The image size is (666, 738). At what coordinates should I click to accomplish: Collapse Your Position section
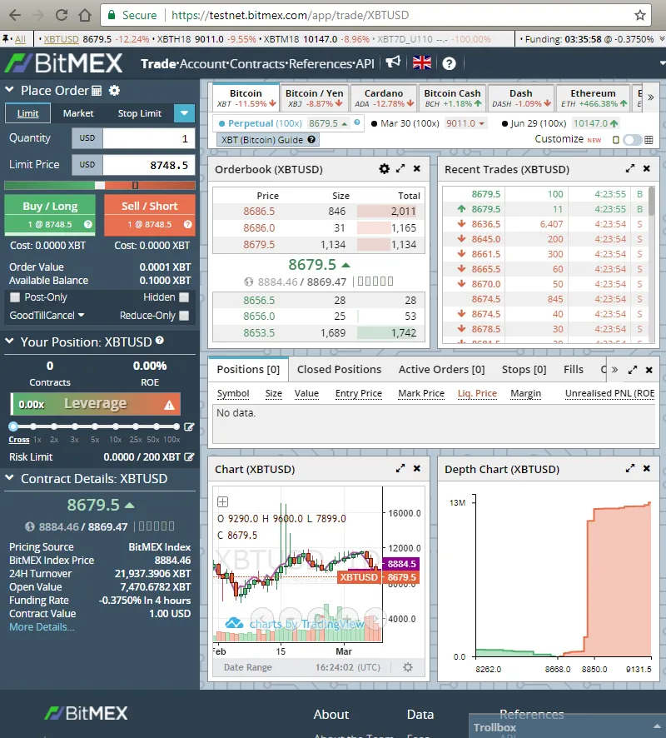point(9,341)
